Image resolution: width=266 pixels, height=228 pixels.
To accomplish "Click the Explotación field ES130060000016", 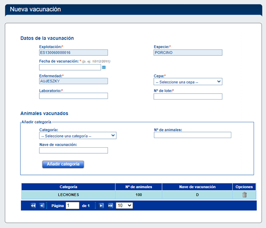I will point(73,53).
